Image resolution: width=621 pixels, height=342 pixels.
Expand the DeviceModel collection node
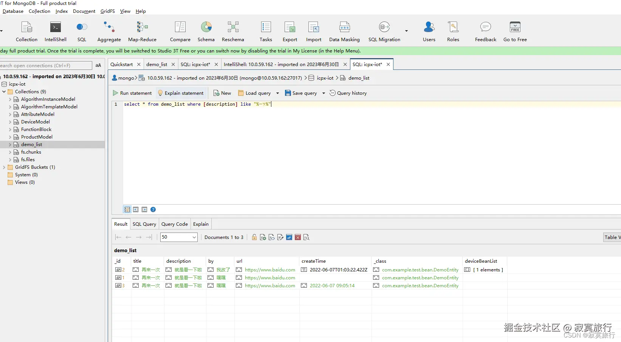coord(10,122)
